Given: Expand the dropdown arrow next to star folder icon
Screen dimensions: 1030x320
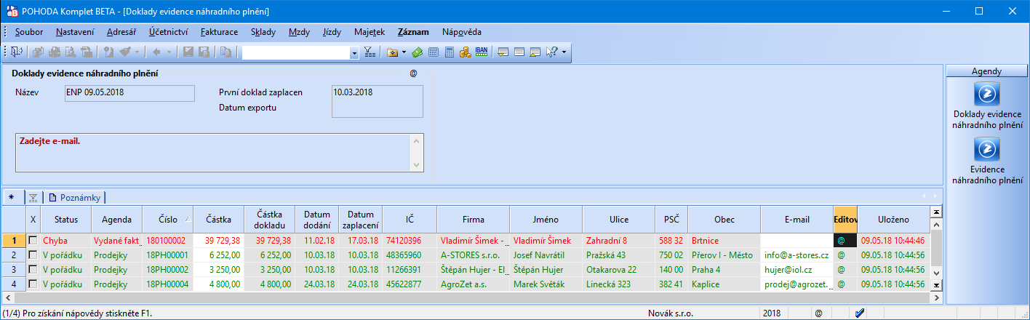Looking at the screenshot, I should click(404, 52).
